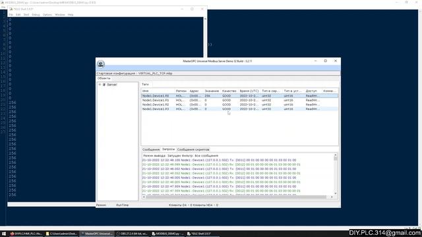Select the Node1.Device1.R0 tag row
The width and height of the screenshot is (422, 237).
239,96
